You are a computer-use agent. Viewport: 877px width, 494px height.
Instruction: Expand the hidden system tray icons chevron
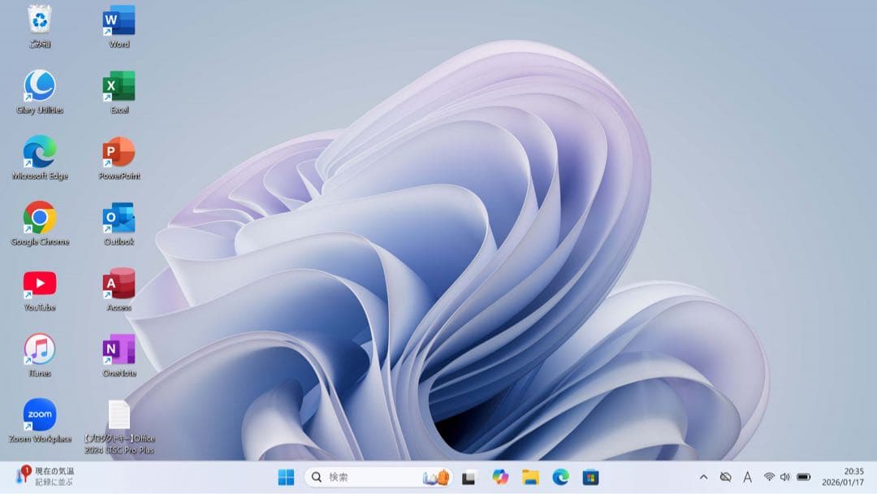(x=703, y=477)
